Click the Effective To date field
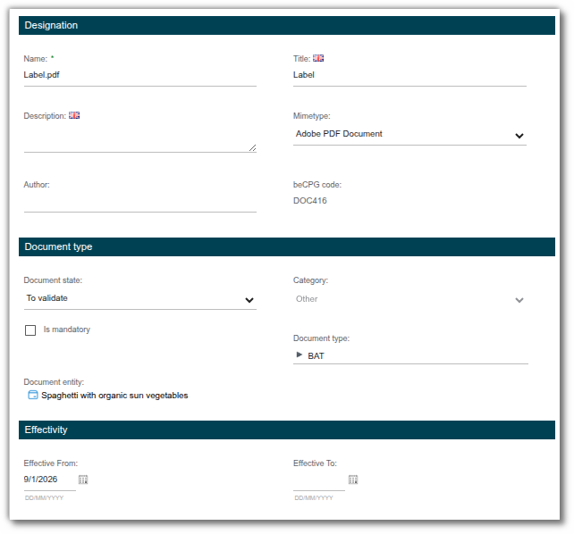The width and height of the screenshot is (574, 534). click(x=319, y=480)
